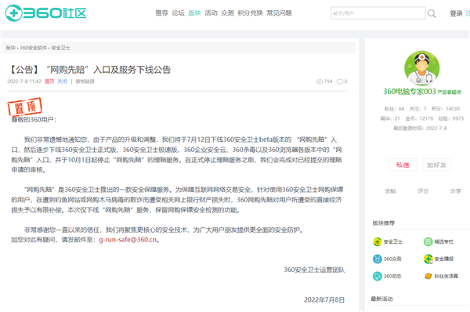Click the 尊敬的360用户 greeting
Screen dimensions: 470x312
coord(34,120)
